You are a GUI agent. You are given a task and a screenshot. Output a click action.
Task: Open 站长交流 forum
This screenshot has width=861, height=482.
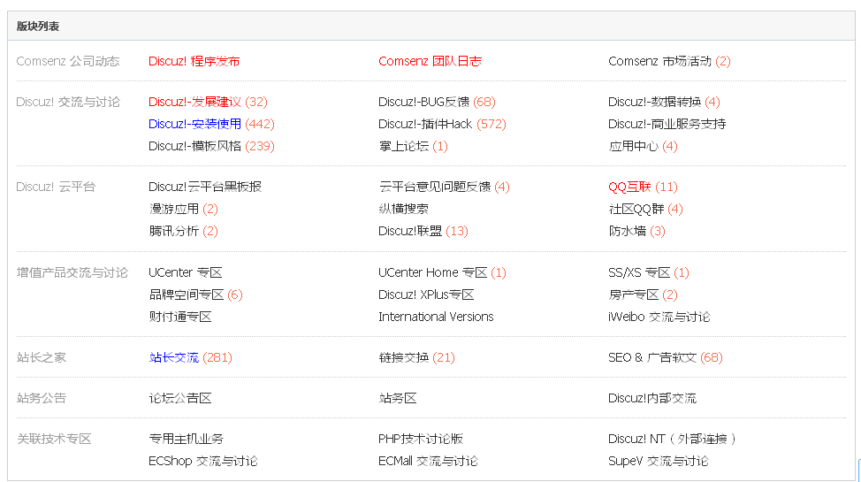click(x=173, y=357)
